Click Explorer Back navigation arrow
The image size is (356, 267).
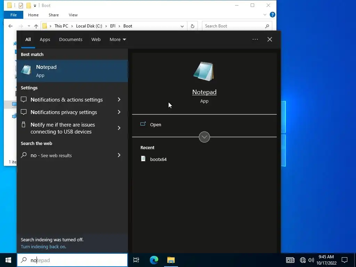(10, 26)
